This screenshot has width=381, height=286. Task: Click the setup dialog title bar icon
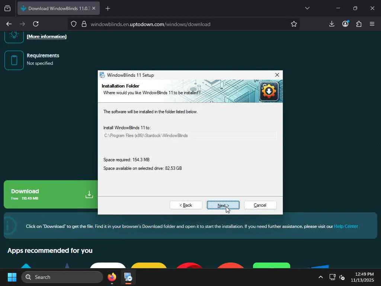102,75
